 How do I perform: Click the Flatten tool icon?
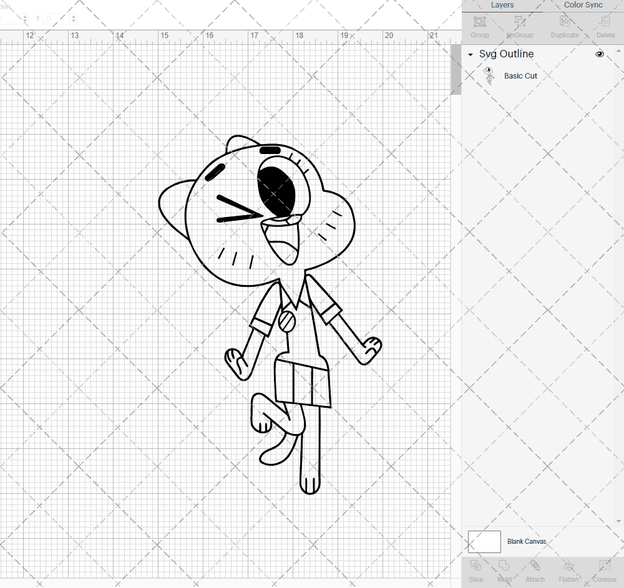[568, 566]
